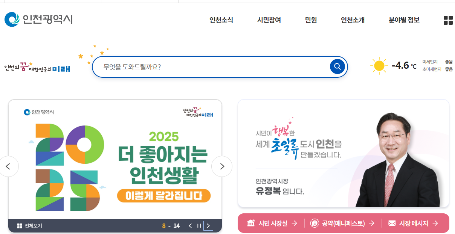Image resolution: width=455 pixels, height=234 pixels.
Task: Open the 인천소식 menu
Action: [x=221, y=20]
